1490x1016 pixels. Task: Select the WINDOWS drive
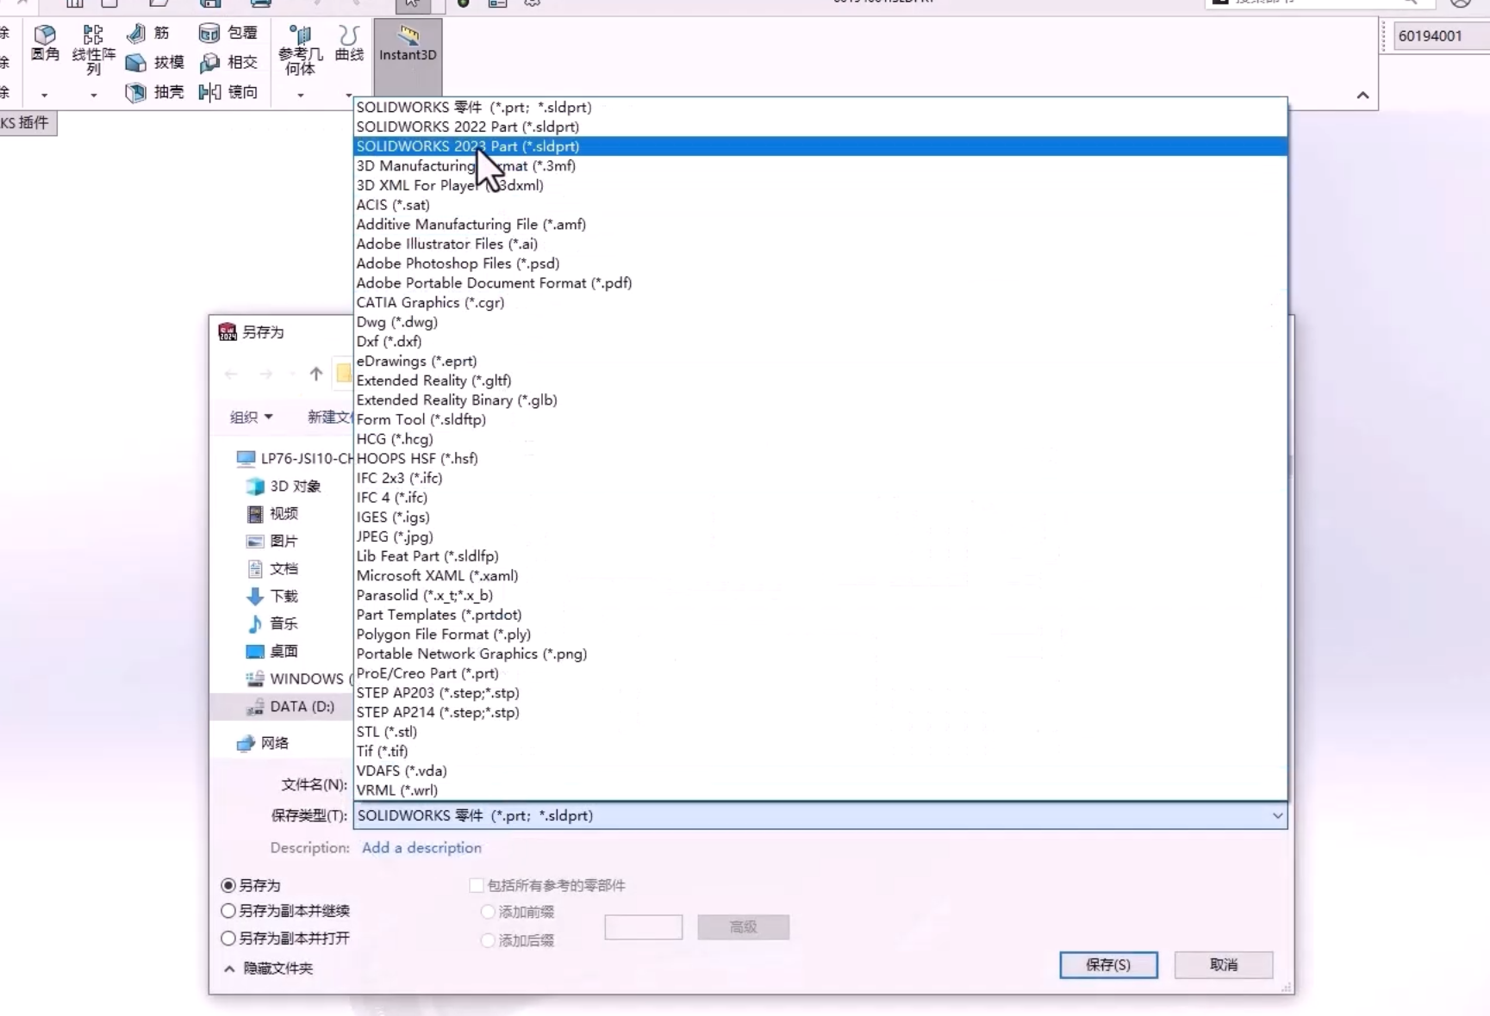[x=298, y=678]
